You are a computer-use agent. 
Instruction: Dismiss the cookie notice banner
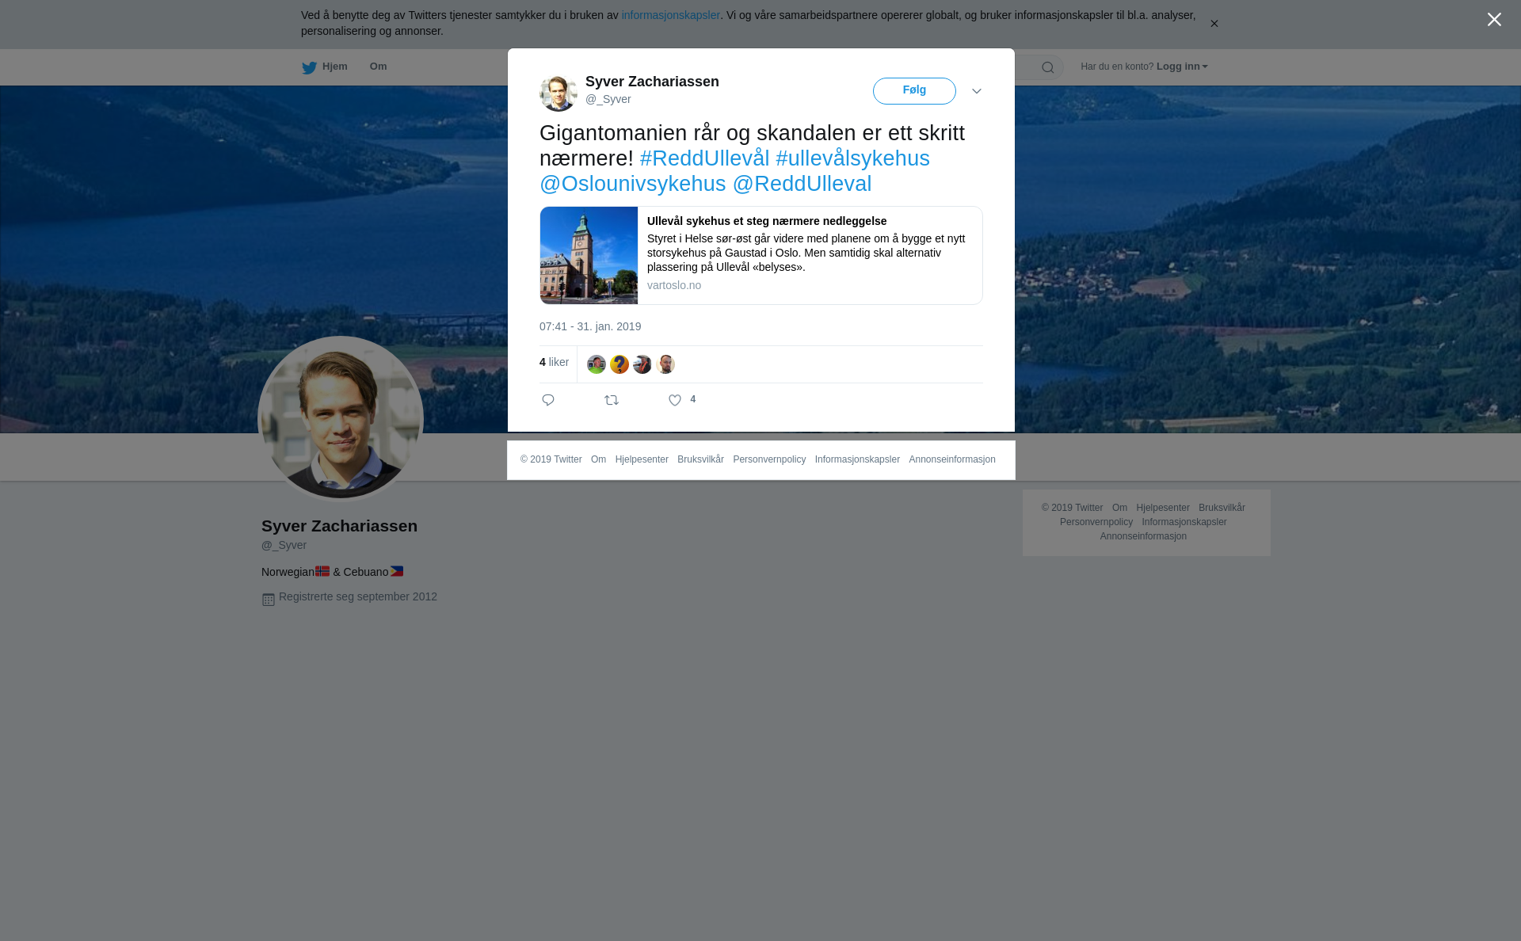click(x=1214, y=24)
